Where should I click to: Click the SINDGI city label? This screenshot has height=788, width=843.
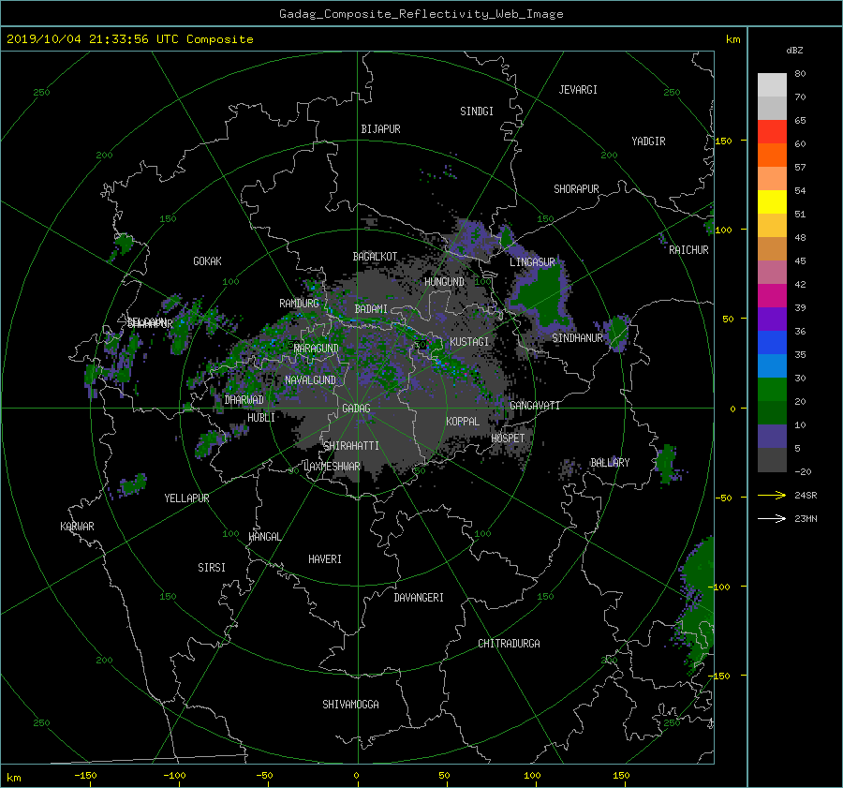[x=477, y=112]
